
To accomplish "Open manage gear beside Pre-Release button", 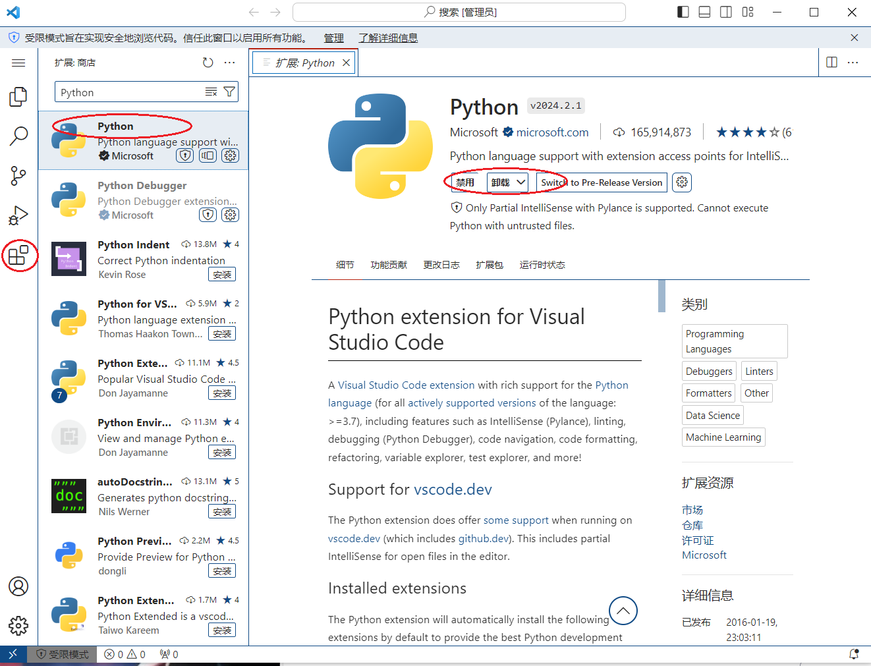I will [682, 182].
